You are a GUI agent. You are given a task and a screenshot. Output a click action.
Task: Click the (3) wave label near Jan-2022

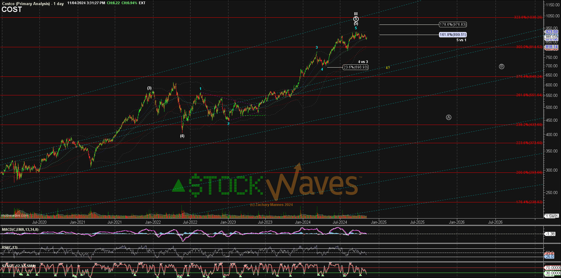(149, 88)
